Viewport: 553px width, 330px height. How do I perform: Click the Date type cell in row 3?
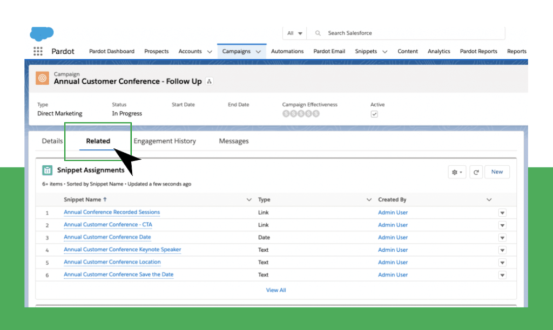click(x=264, y=237)
